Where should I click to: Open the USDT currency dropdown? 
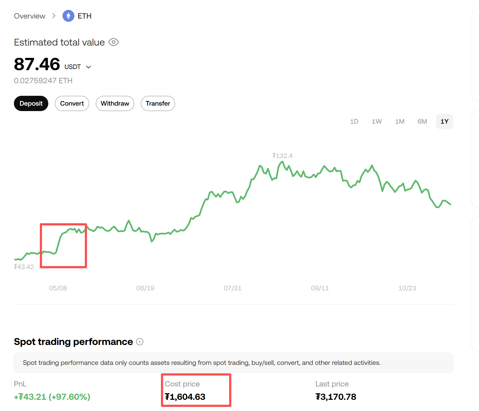click(x=88, y=67)
